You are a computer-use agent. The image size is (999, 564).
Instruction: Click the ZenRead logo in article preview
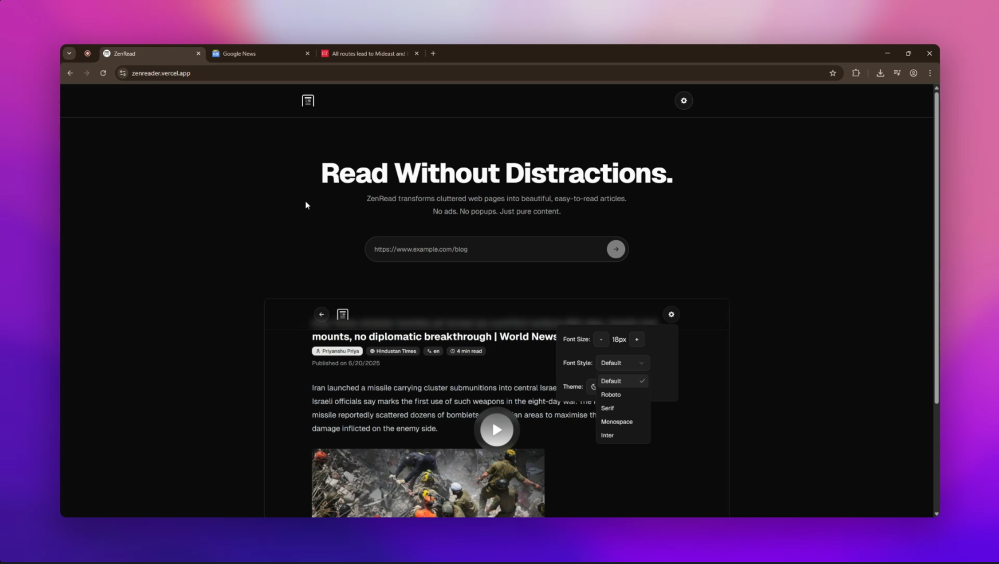342,314
